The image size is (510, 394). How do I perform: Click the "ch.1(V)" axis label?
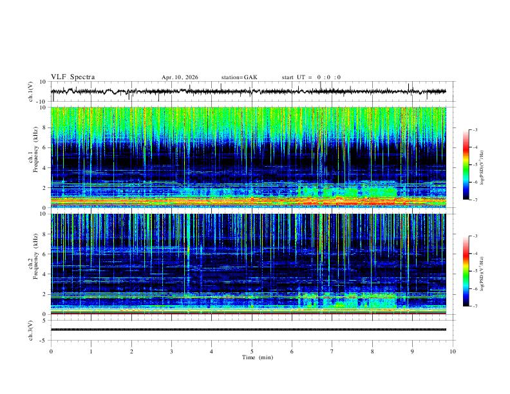click(x=31, y=91)
